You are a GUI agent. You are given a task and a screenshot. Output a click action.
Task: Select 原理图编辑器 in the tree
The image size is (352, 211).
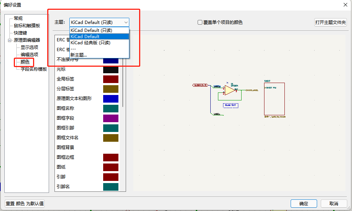click(x=27, y=40)
